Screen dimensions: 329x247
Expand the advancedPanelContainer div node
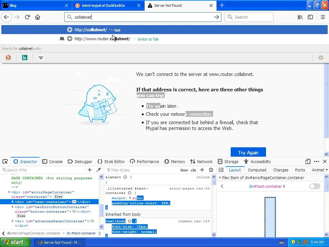click(x=13, y=221)
